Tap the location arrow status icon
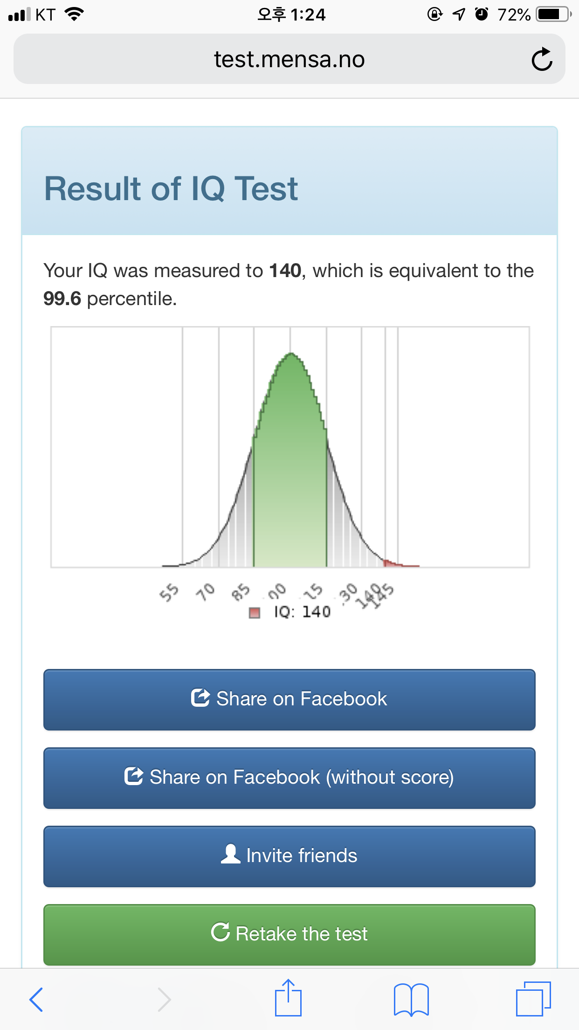 point(459,14)
